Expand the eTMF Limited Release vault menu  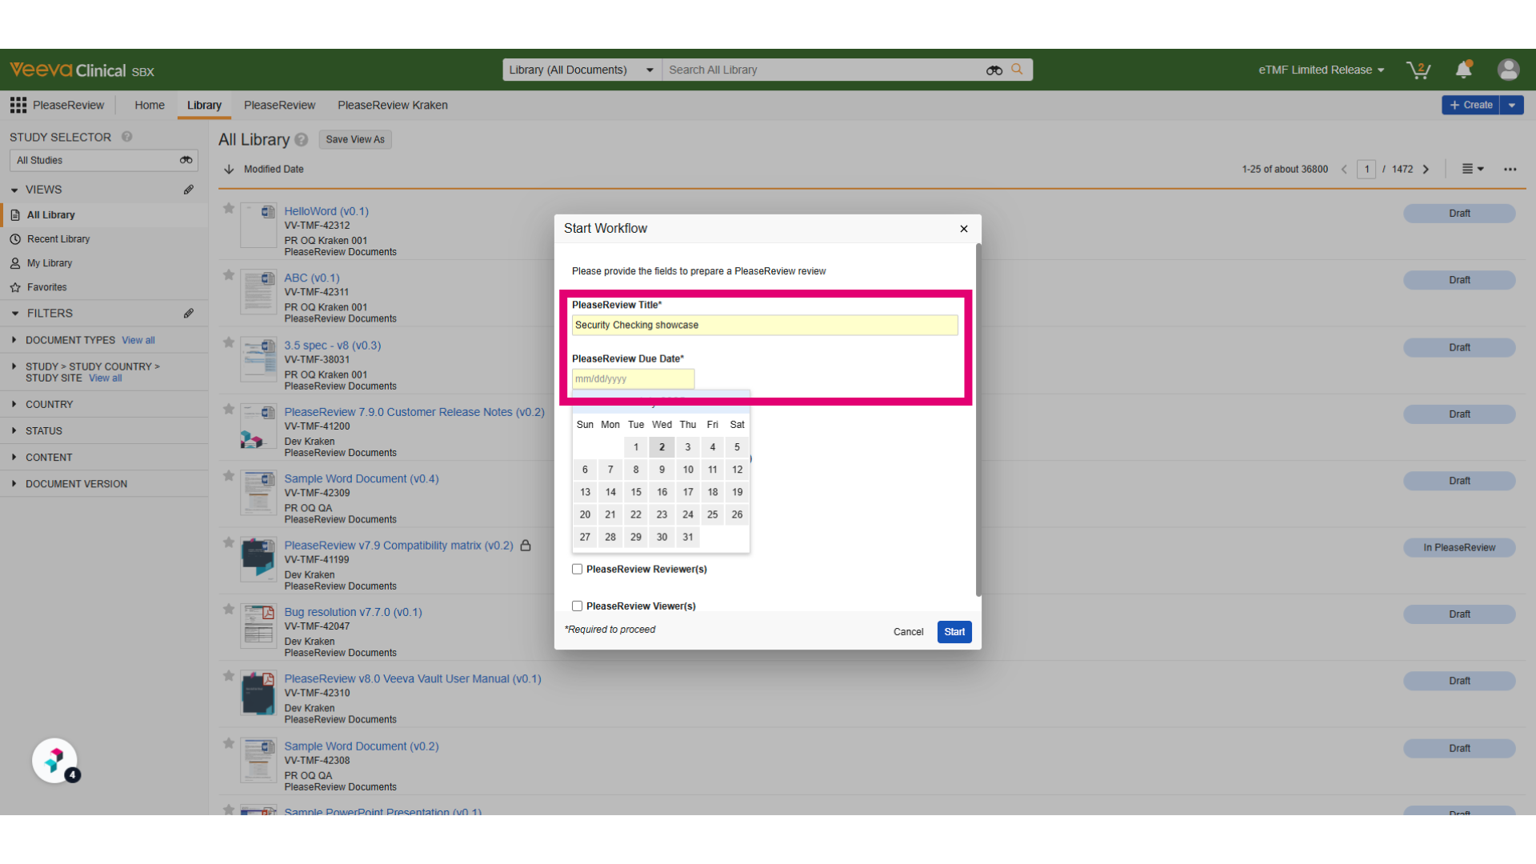[1321, 70]
